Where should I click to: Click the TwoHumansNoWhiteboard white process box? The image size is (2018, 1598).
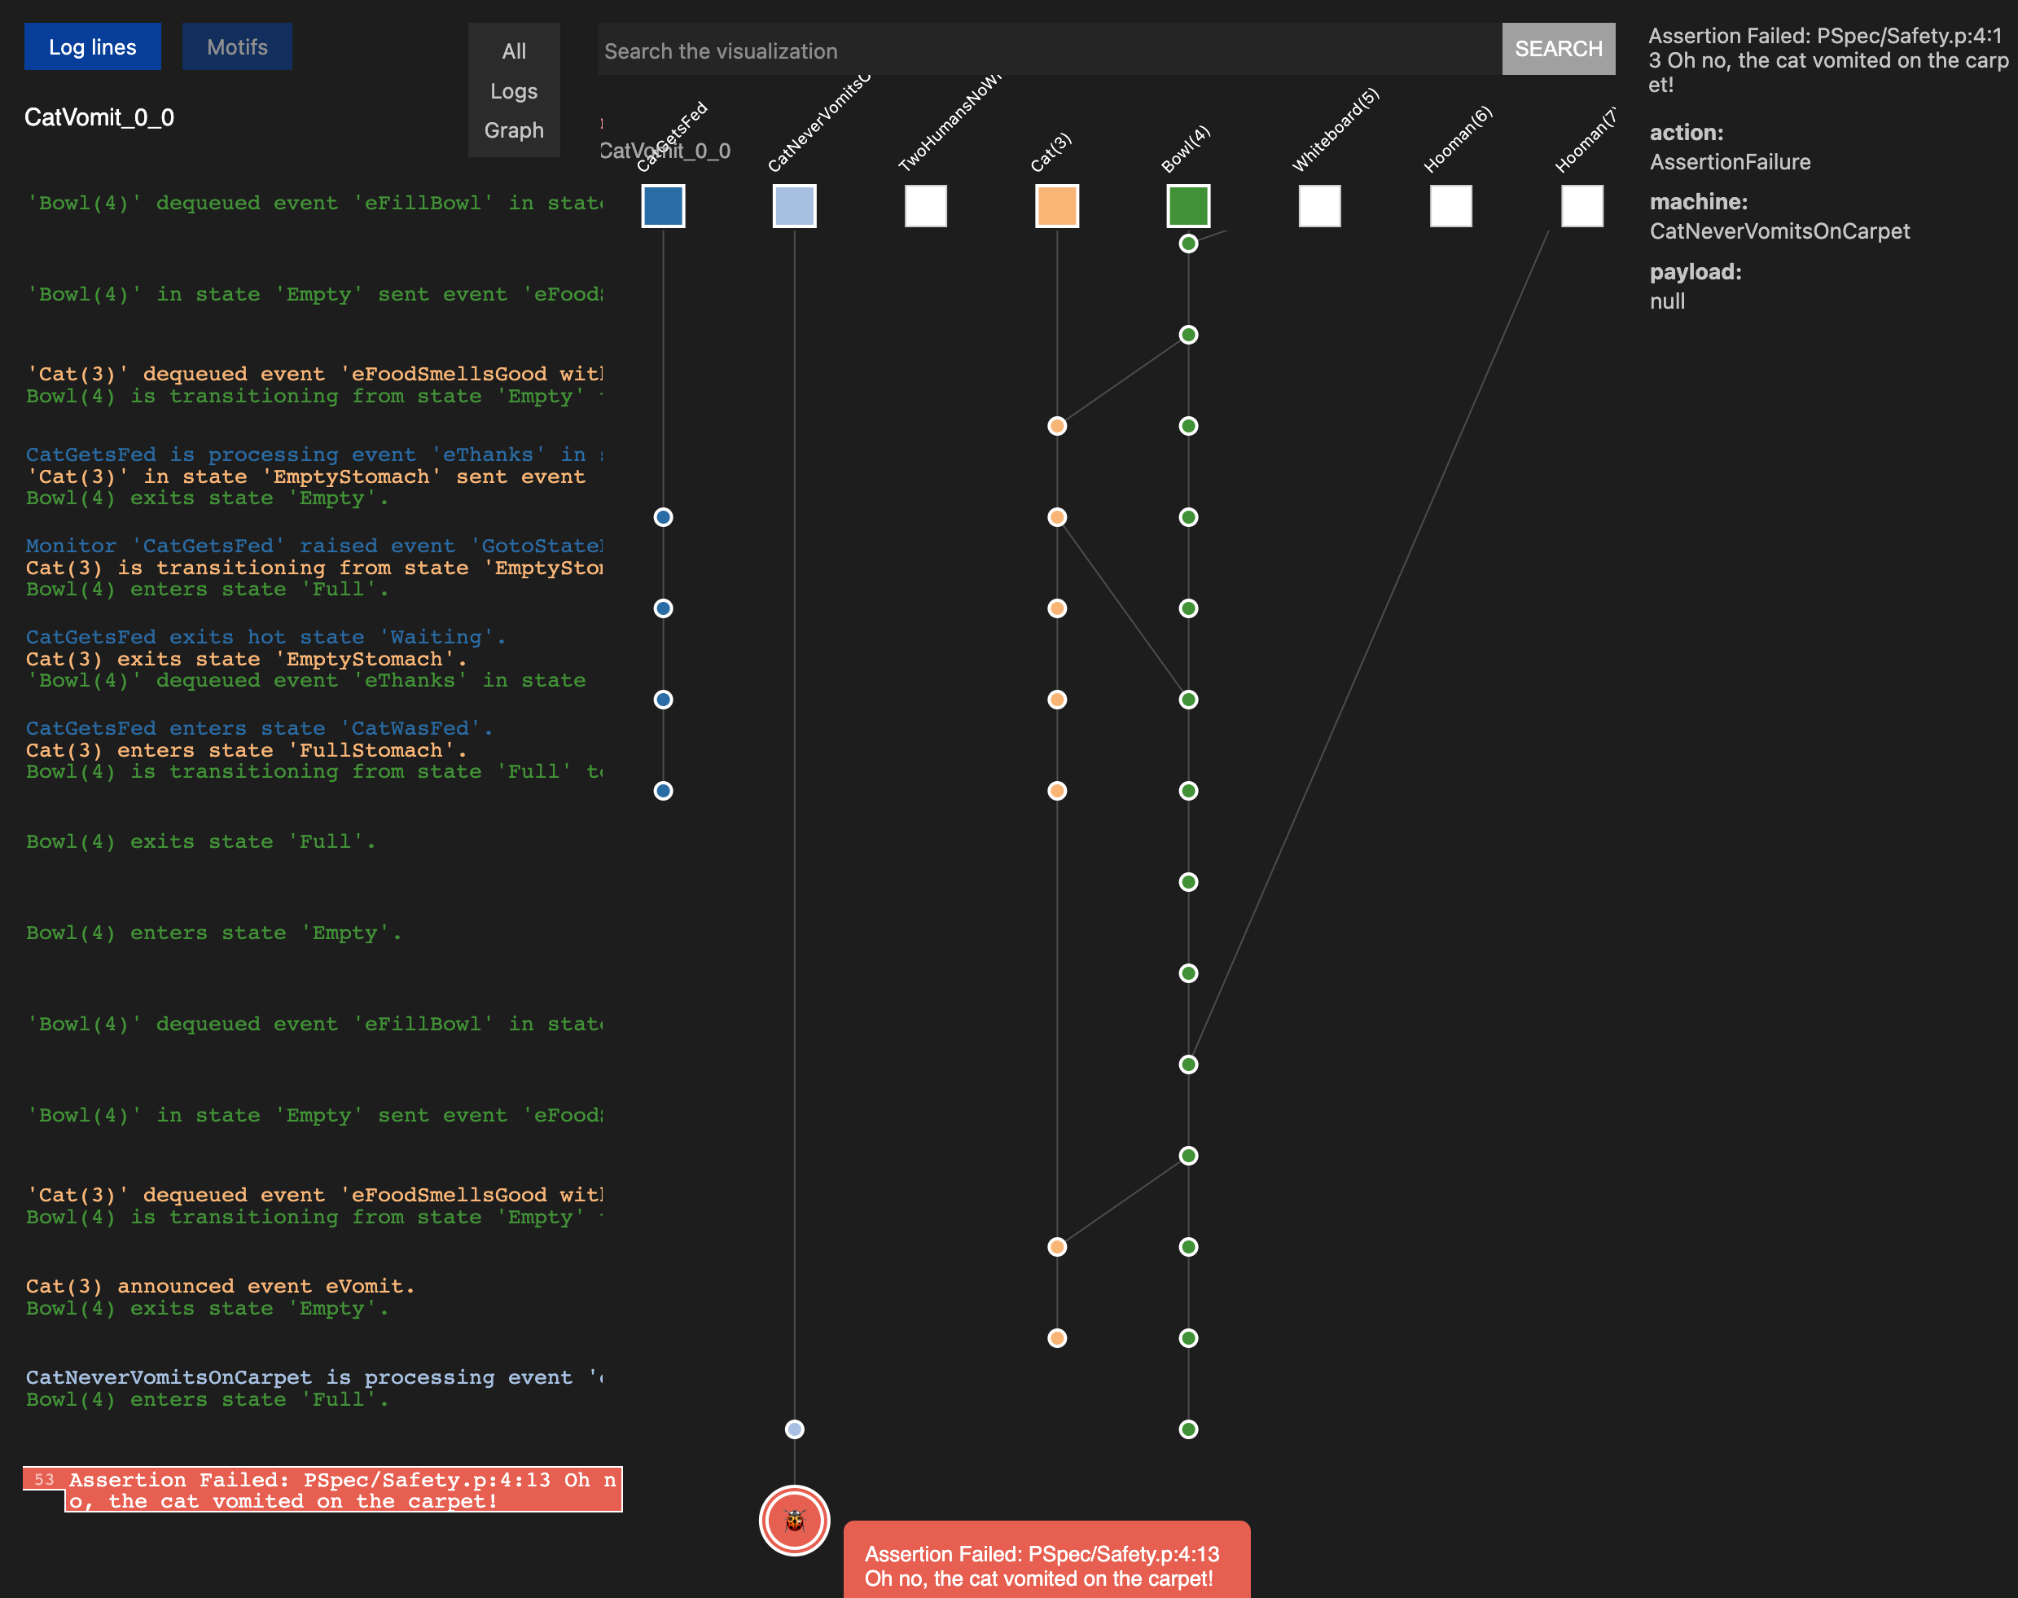pos(925,206)
